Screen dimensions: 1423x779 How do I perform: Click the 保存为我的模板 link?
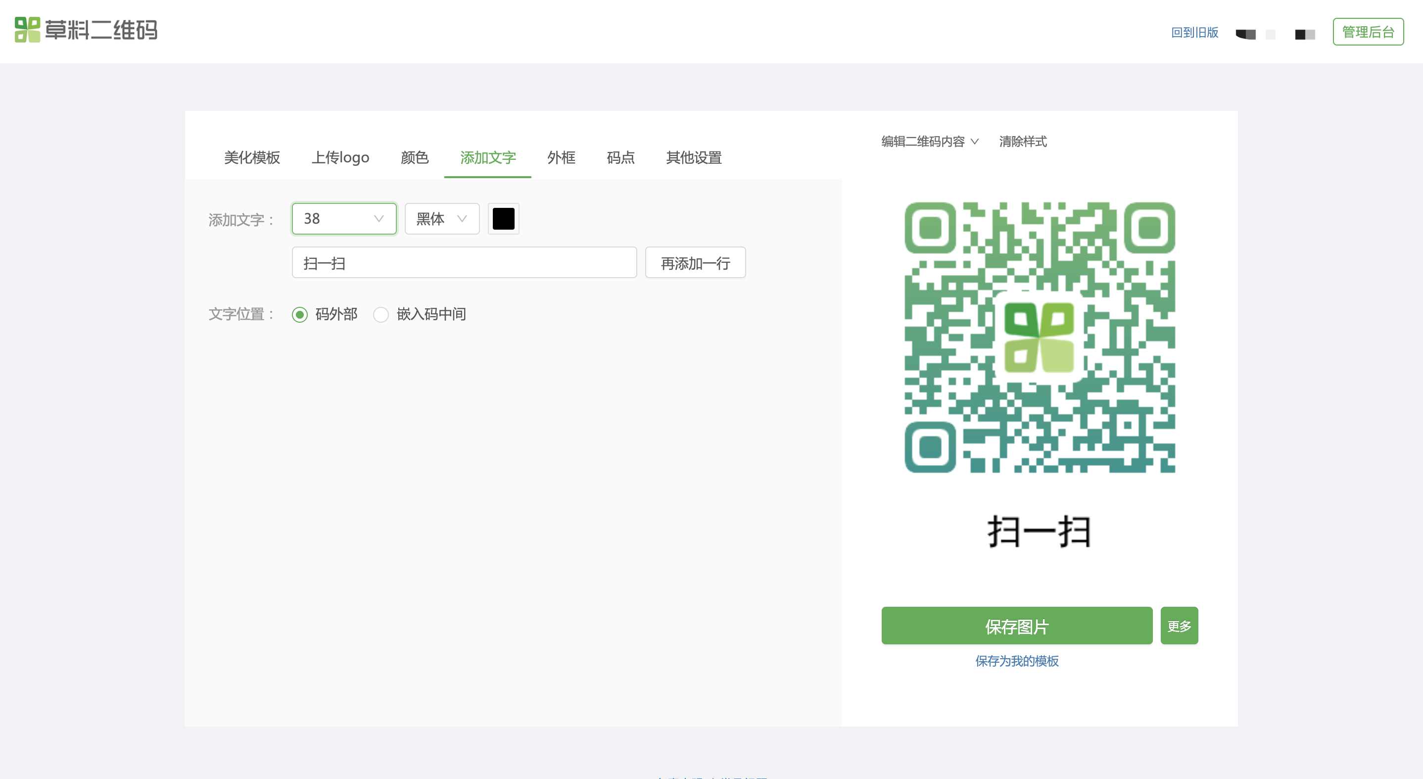click(x=1017, y=661)
